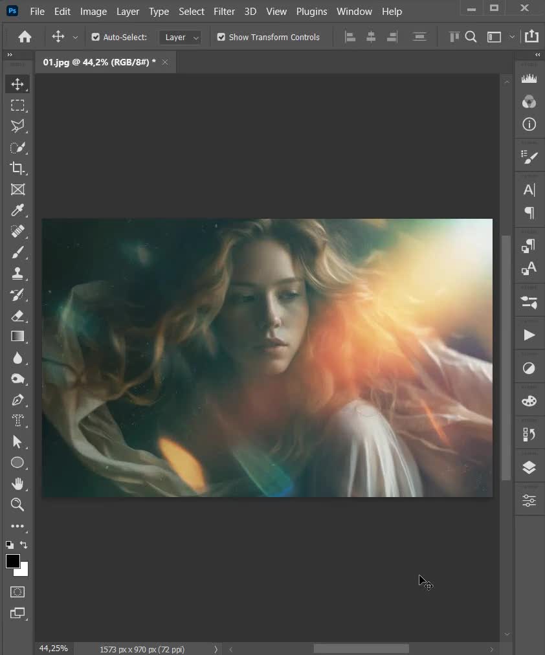Expand the Move tool options chevron
Screen dimensions: 545x655
(74, 37)
